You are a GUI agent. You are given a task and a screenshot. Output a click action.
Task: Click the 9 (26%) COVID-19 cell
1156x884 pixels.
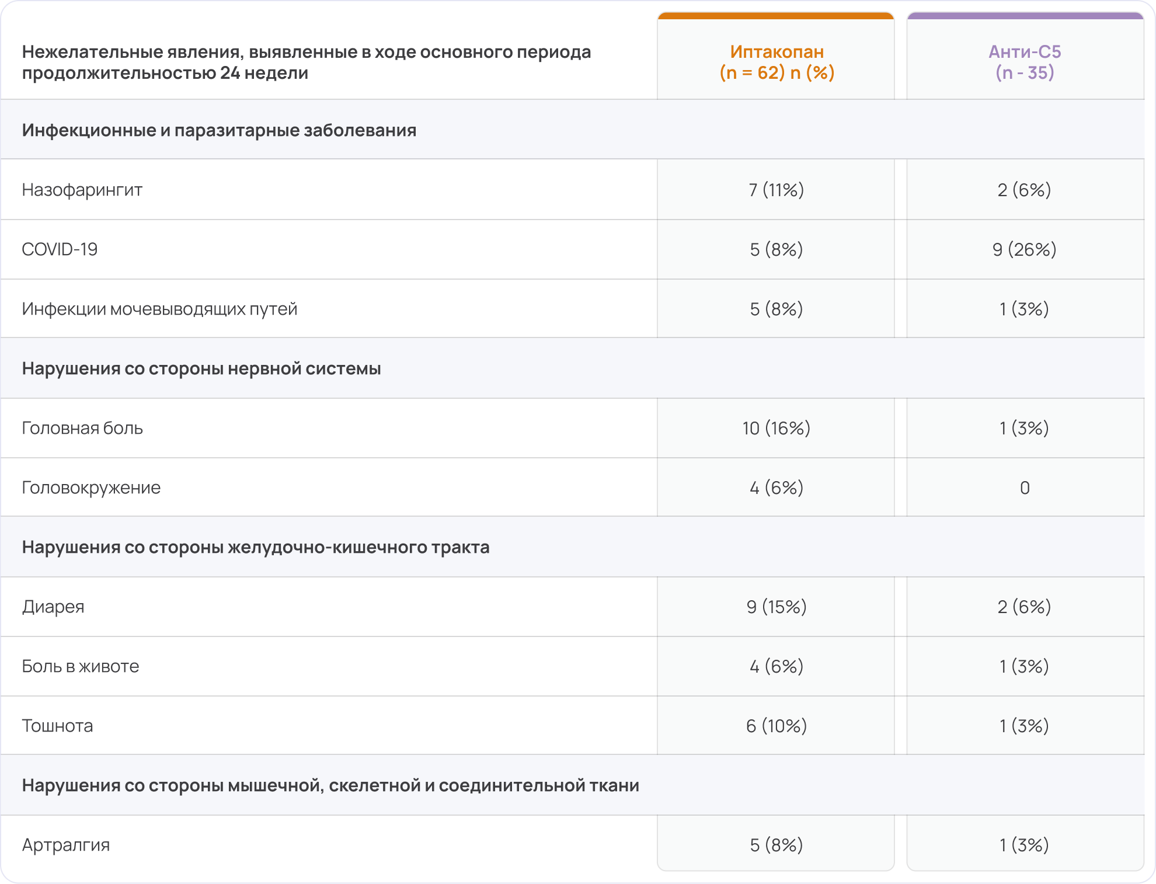[1024, 249]
